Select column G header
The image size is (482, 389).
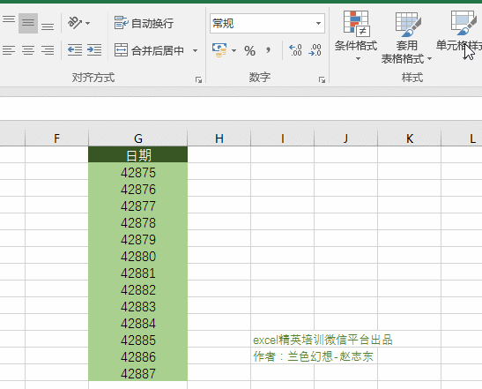pos(138,138)
